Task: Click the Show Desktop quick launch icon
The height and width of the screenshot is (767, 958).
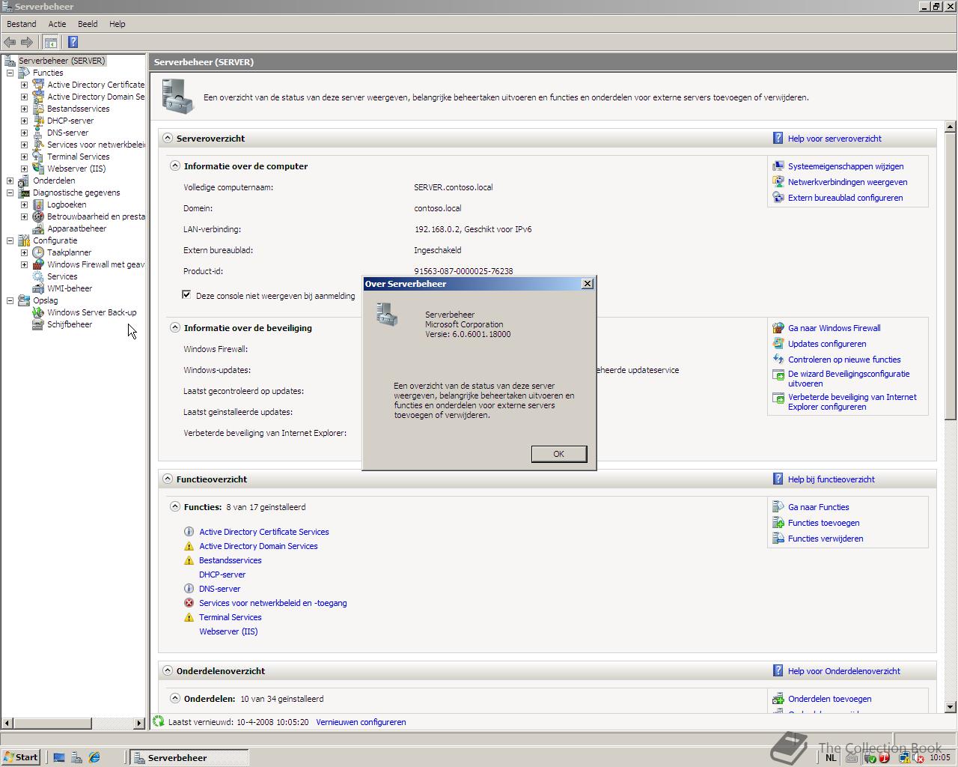Action: pos(59,757)
